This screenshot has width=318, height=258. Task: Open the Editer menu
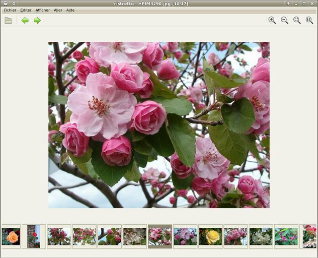(26, 10)
